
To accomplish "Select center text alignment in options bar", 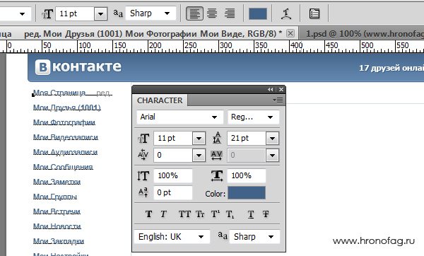I will (212, 13).
